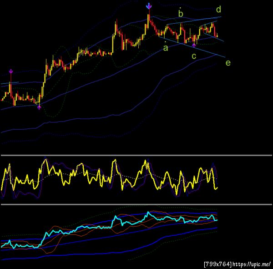Select the wave label "d"
Viewport: 273px width, 269px height.
click(218, 9)
